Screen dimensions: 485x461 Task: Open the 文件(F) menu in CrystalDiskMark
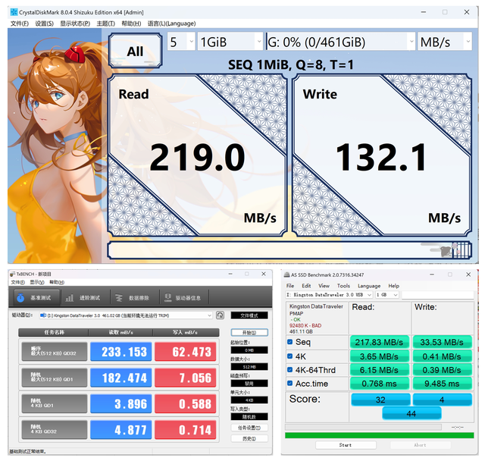tap(20, 24)
